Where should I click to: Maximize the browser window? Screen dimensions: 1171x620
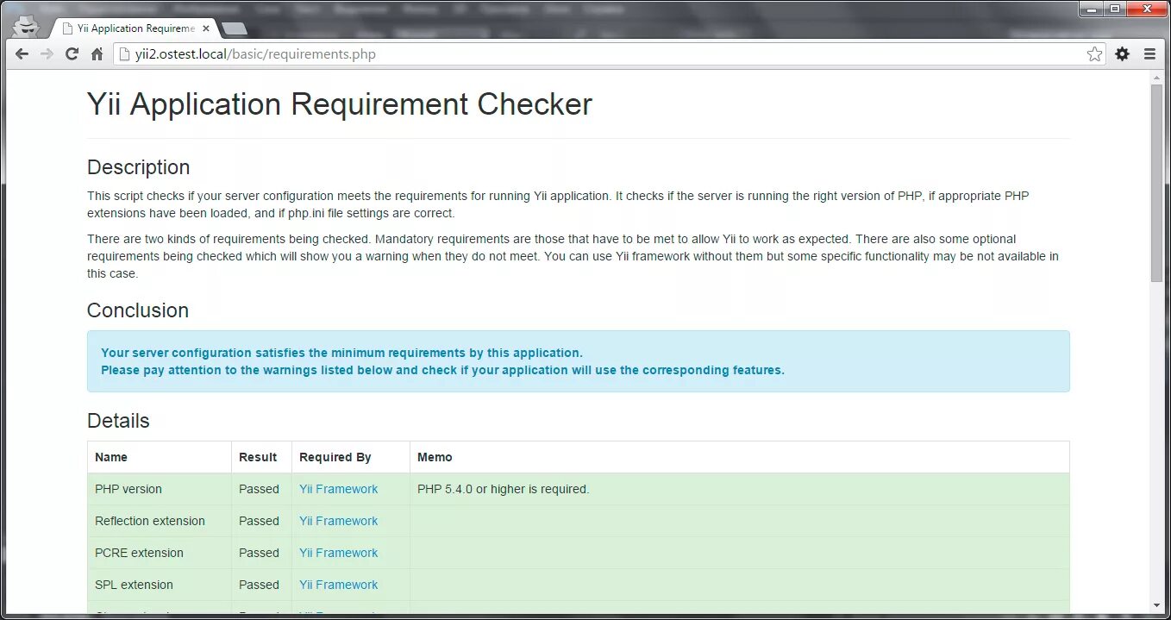[1115, 9]
